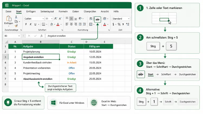Expand the underline style arrow

coord(38,24)
